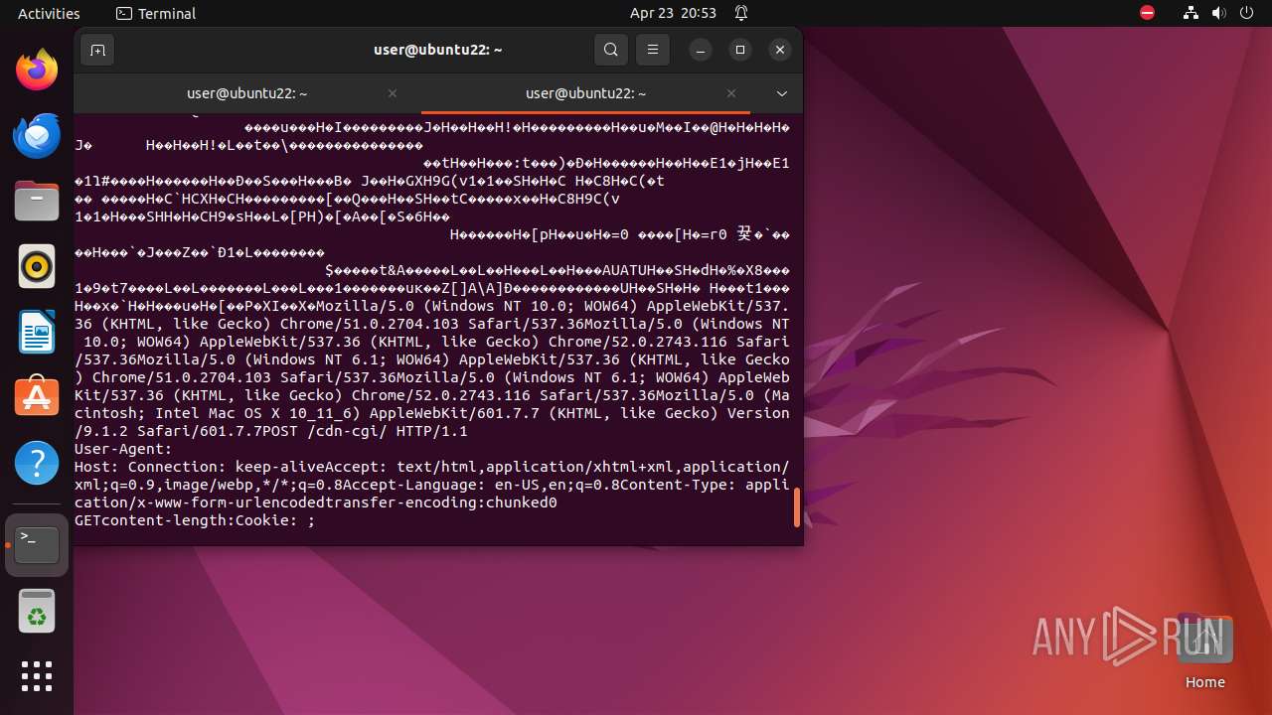Switch to the first user@ubuntu22 tab
This screenshot has width=1272, height=715.
point(247,93)
